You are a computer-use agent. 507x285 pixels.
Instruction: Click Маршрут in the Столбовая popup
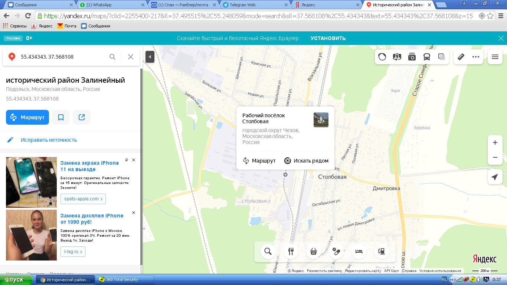[x=259, y=161]
